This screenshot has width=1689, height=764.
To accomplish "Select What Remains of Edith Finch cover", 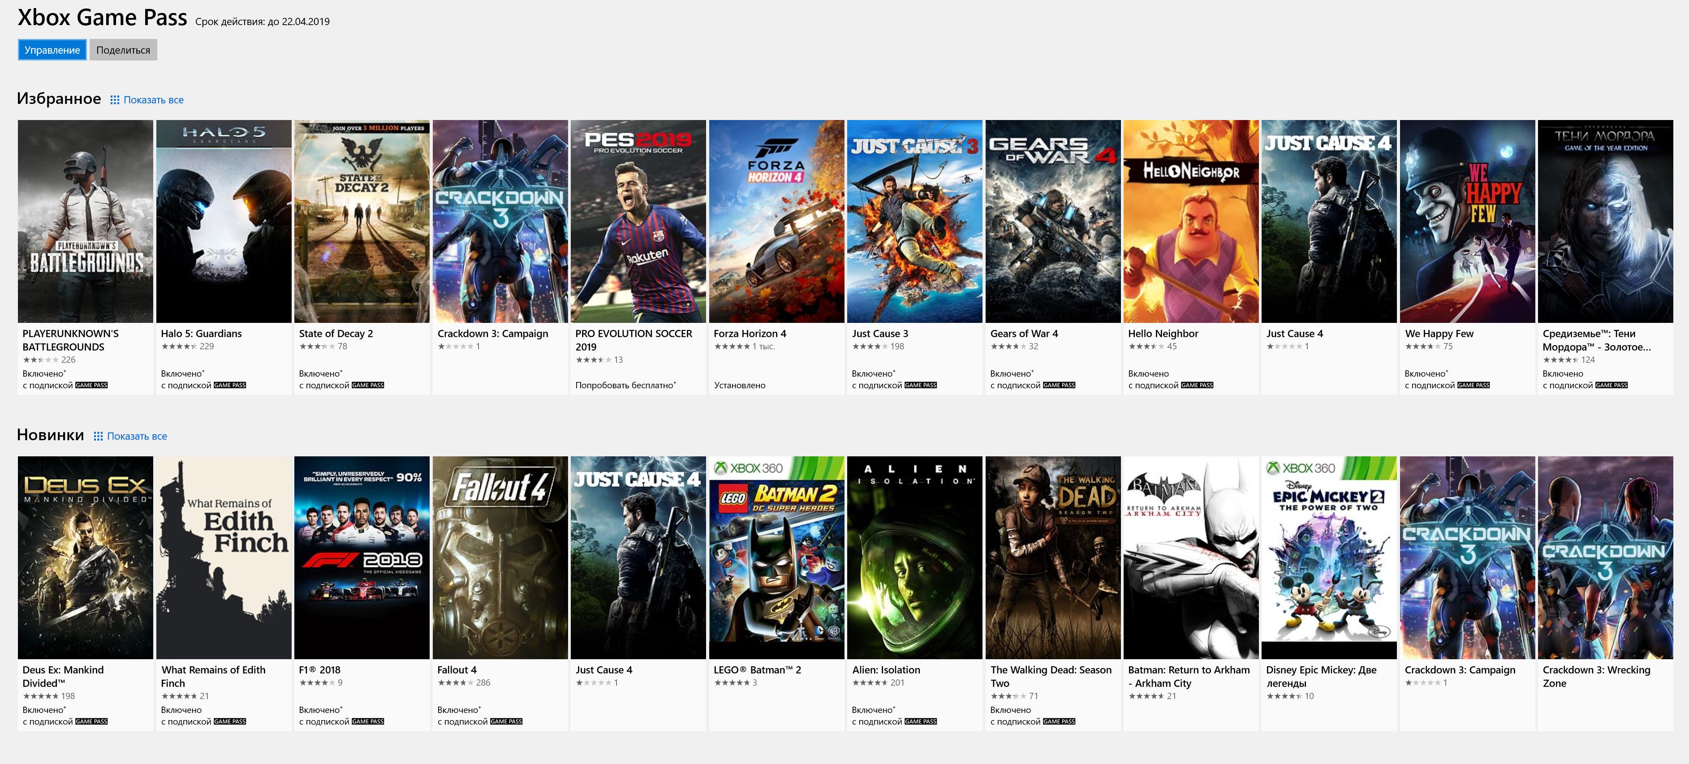I will coord(224,558).
